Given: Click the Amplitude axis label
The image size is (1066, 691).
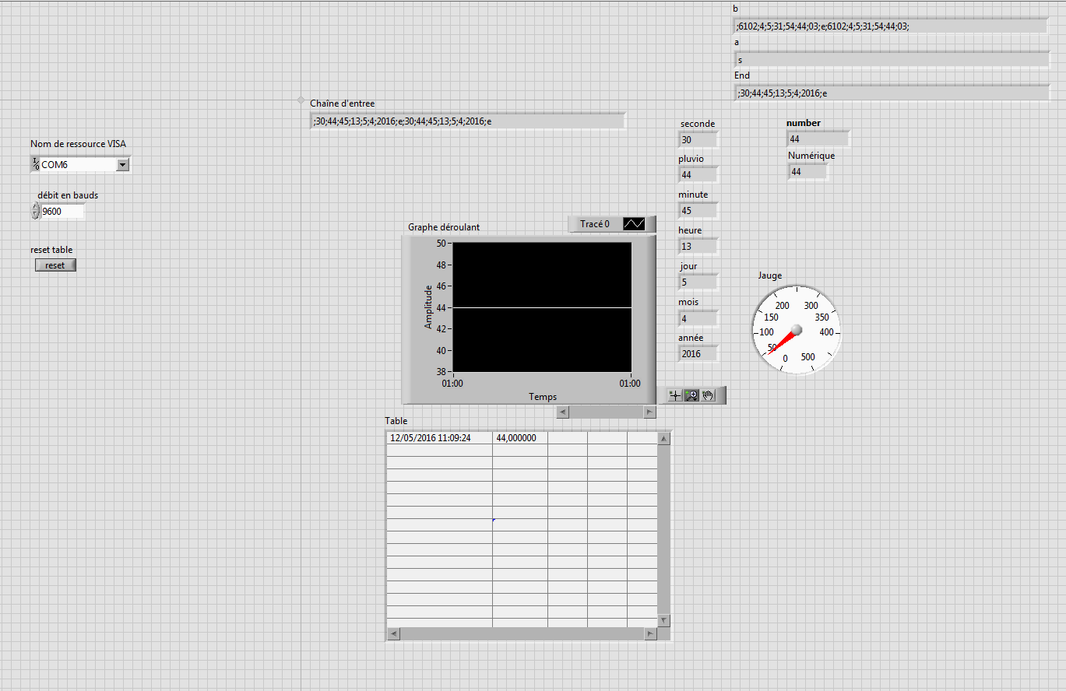Looking at the screenshot, I should (x=428, y=307).
